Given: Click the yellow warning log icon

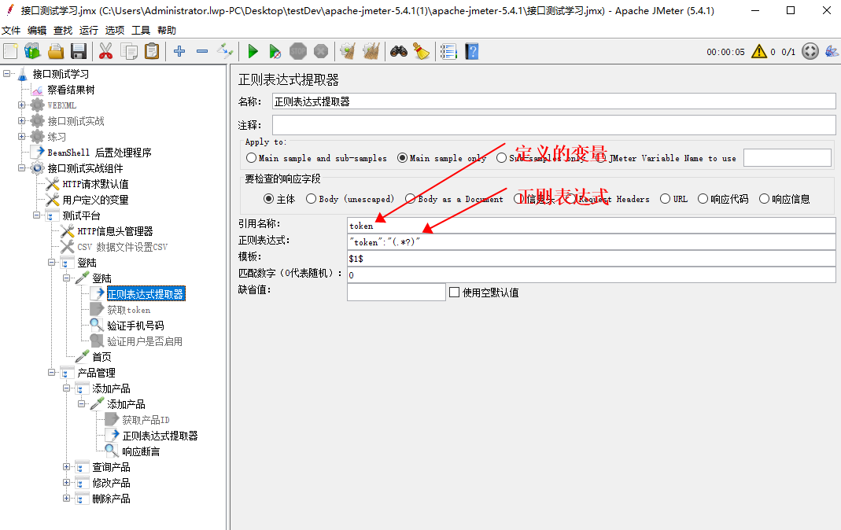Looking at the screenshot, I should [x=759, y=51].
